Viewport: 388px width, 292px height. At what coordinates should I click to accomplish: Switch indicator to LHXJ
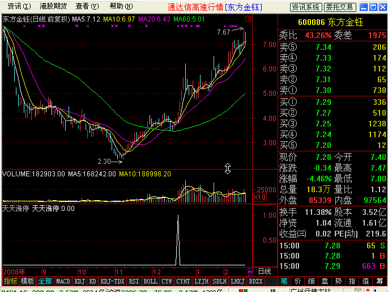[237, 281]
